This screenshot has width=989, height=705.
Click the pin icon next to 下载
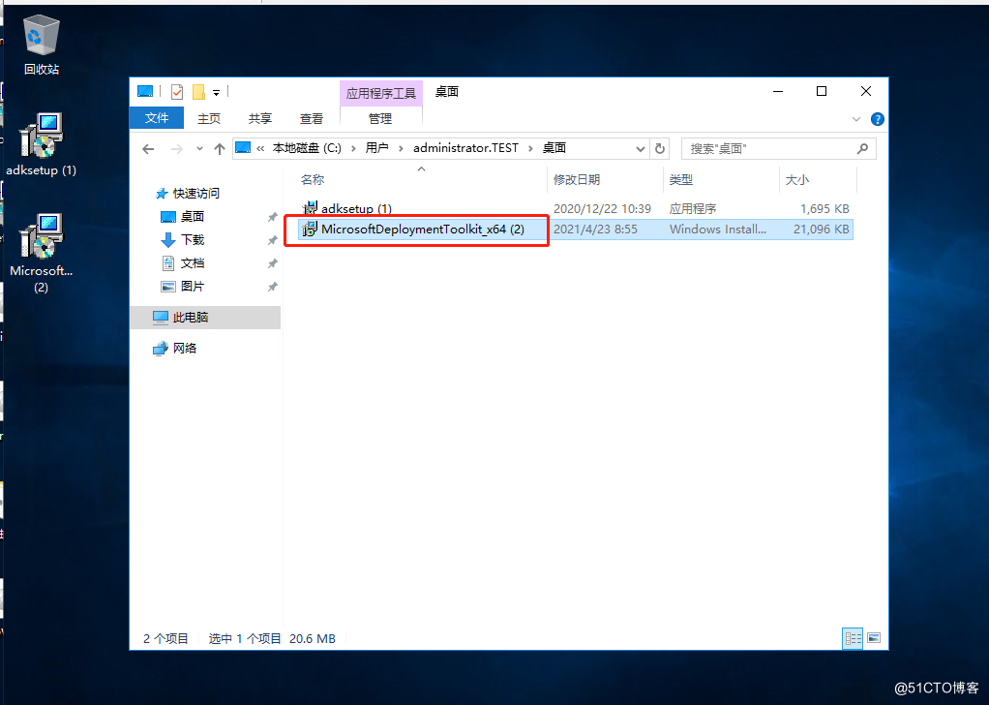pos(273,240)
